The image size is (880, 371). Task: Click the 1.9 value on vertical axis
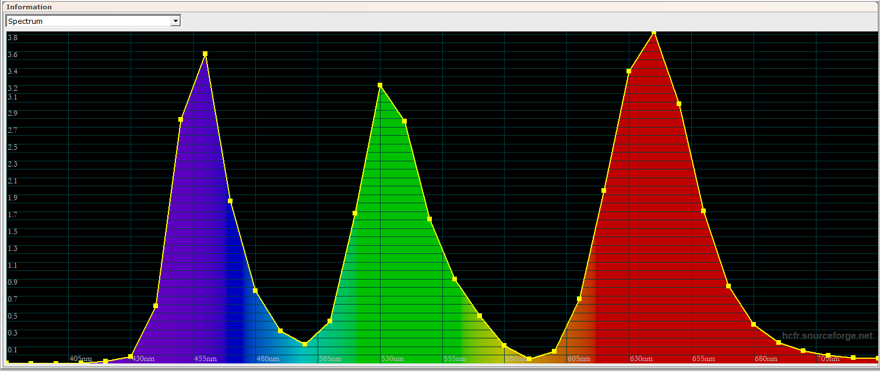tap(12, 198)
